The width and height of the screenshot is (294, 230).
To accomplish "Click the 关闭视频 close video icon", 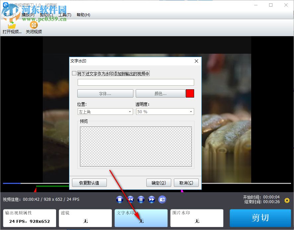I will click(x=34, y=25).
